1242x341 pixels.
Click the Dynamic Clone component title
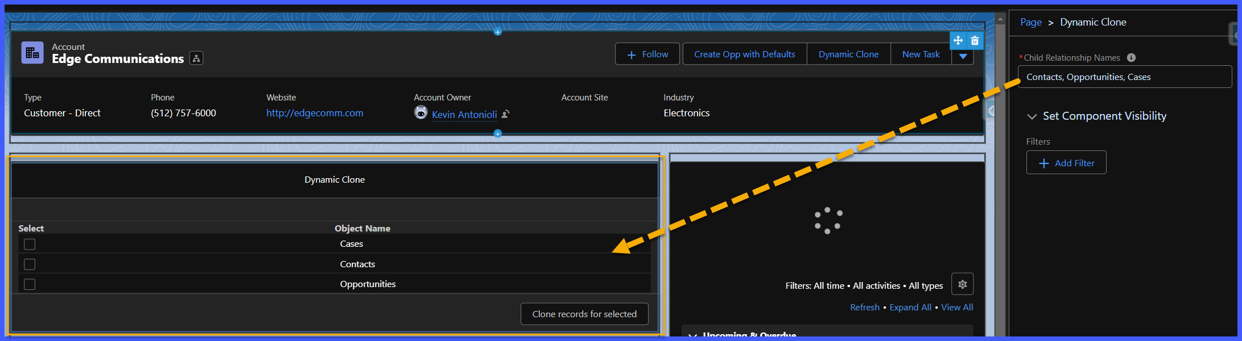pyautogui.click(x=335, y=179)
